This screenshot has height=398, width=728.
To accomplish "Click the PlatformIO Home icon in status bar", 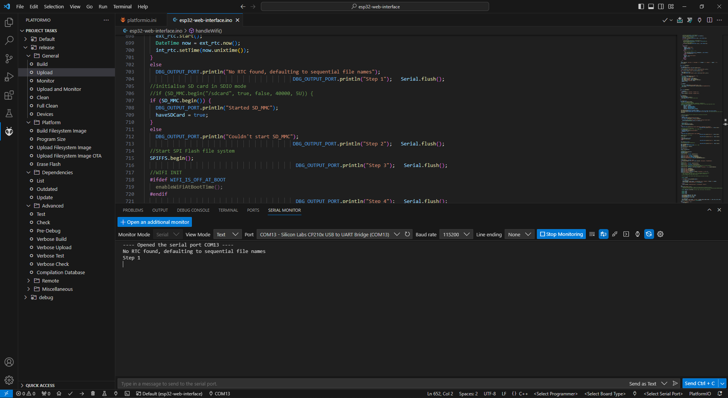I will [x=59, y=394].
